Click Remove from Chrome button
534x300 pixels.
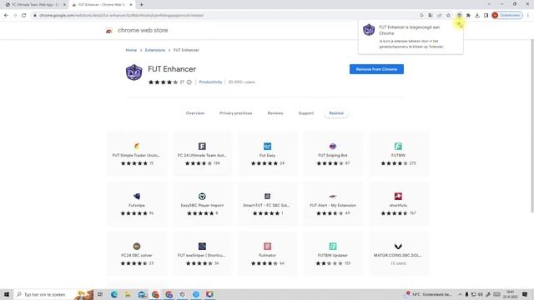tap(376, 69)
